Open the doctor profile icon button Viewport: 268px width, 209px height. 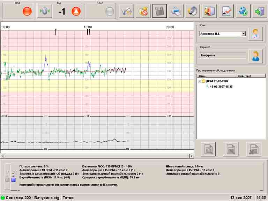tap(255, 34)
